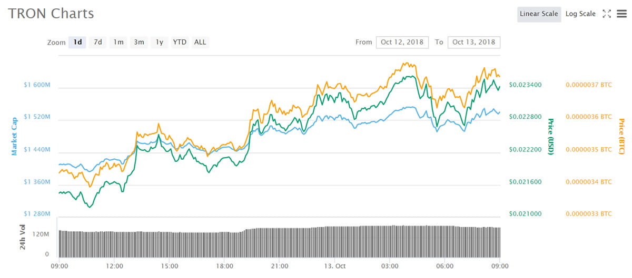The height and width of the screenshot is (278, 632).
Task: Select the 1y zoom range
Action: tap(159, 42)
